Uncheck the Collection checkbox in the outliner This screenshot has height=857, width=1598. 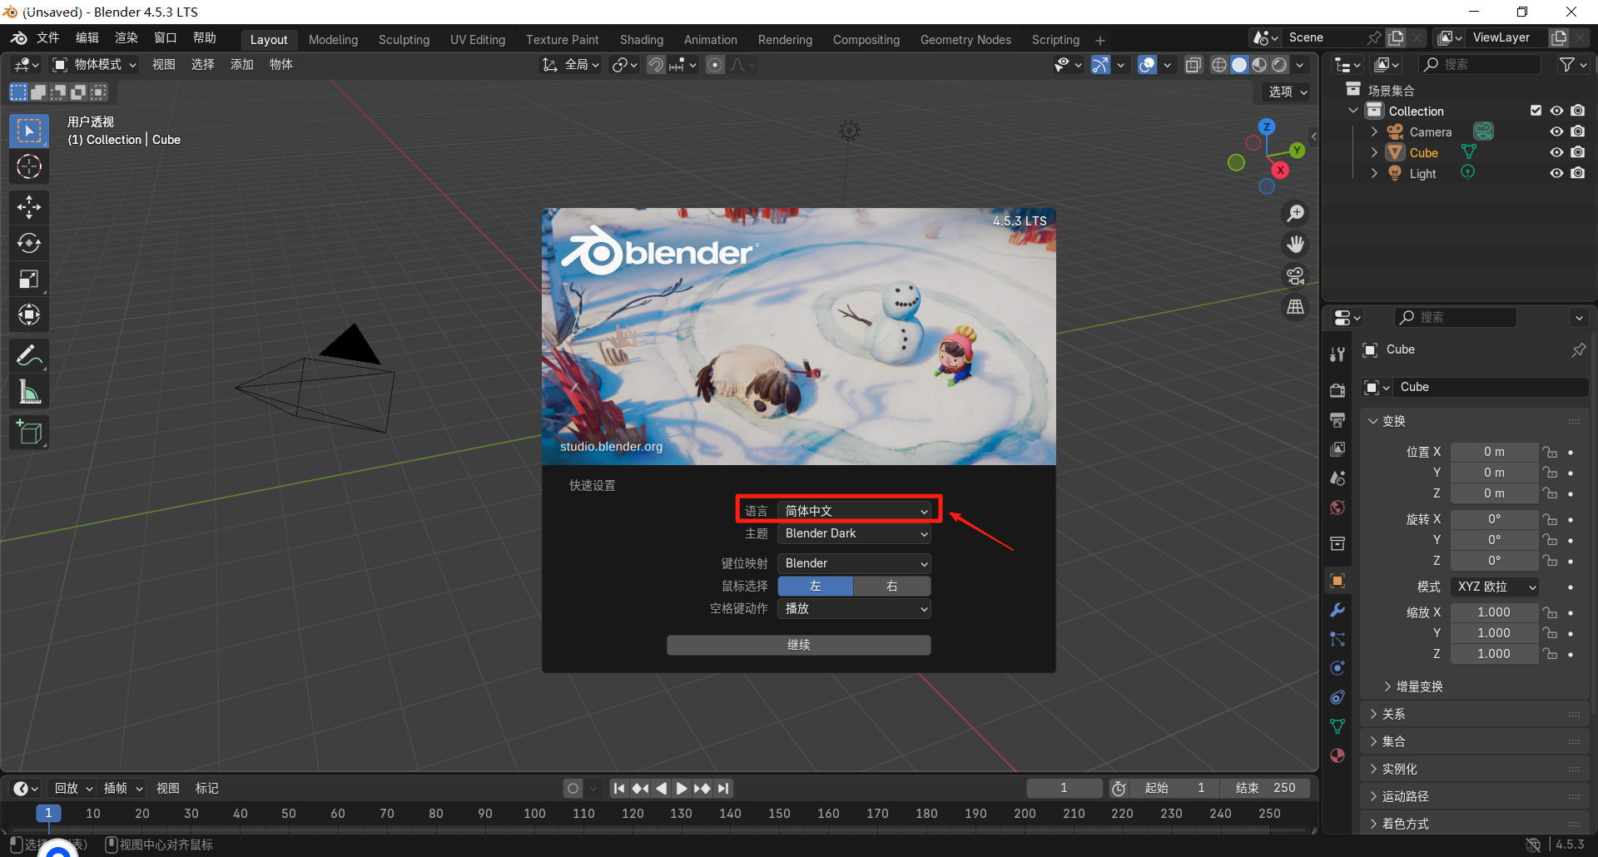tap(1536, 110)
